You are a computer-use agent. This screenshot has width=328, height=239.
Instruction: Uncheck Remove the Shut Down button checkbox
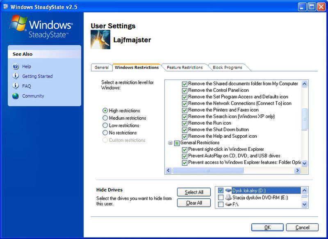184,130
